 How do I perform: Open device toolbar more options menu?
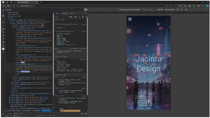[207, 10]
